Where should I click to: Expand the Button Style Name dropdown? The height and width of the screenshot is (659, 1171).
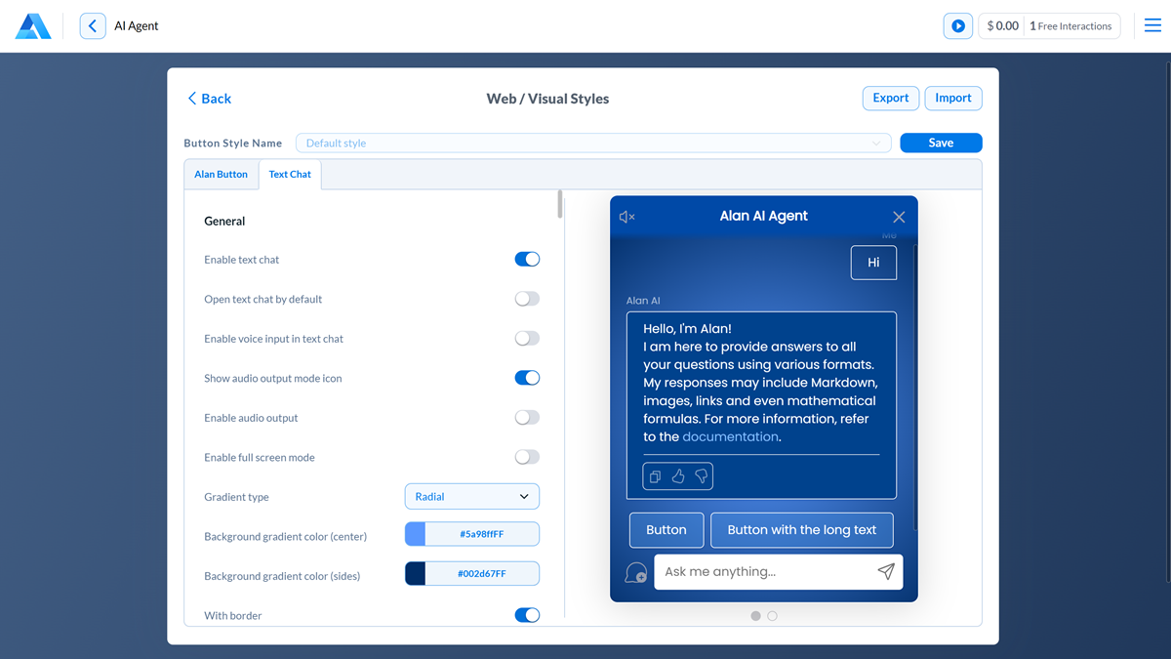coord(593,144)
